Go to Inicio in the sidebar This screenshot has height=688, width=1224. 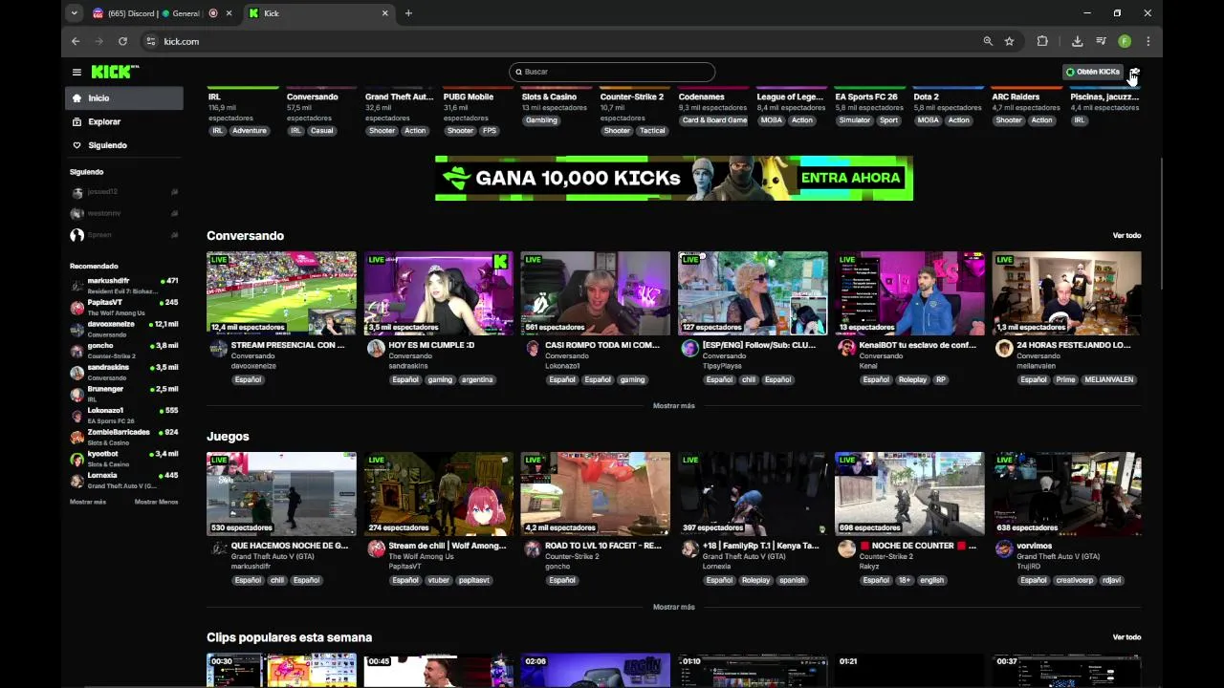point(124,98)
